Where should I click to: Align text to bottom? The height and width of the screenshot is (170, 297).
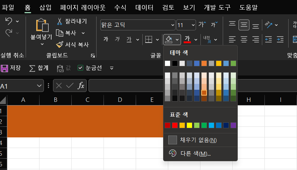coord(256,25)
